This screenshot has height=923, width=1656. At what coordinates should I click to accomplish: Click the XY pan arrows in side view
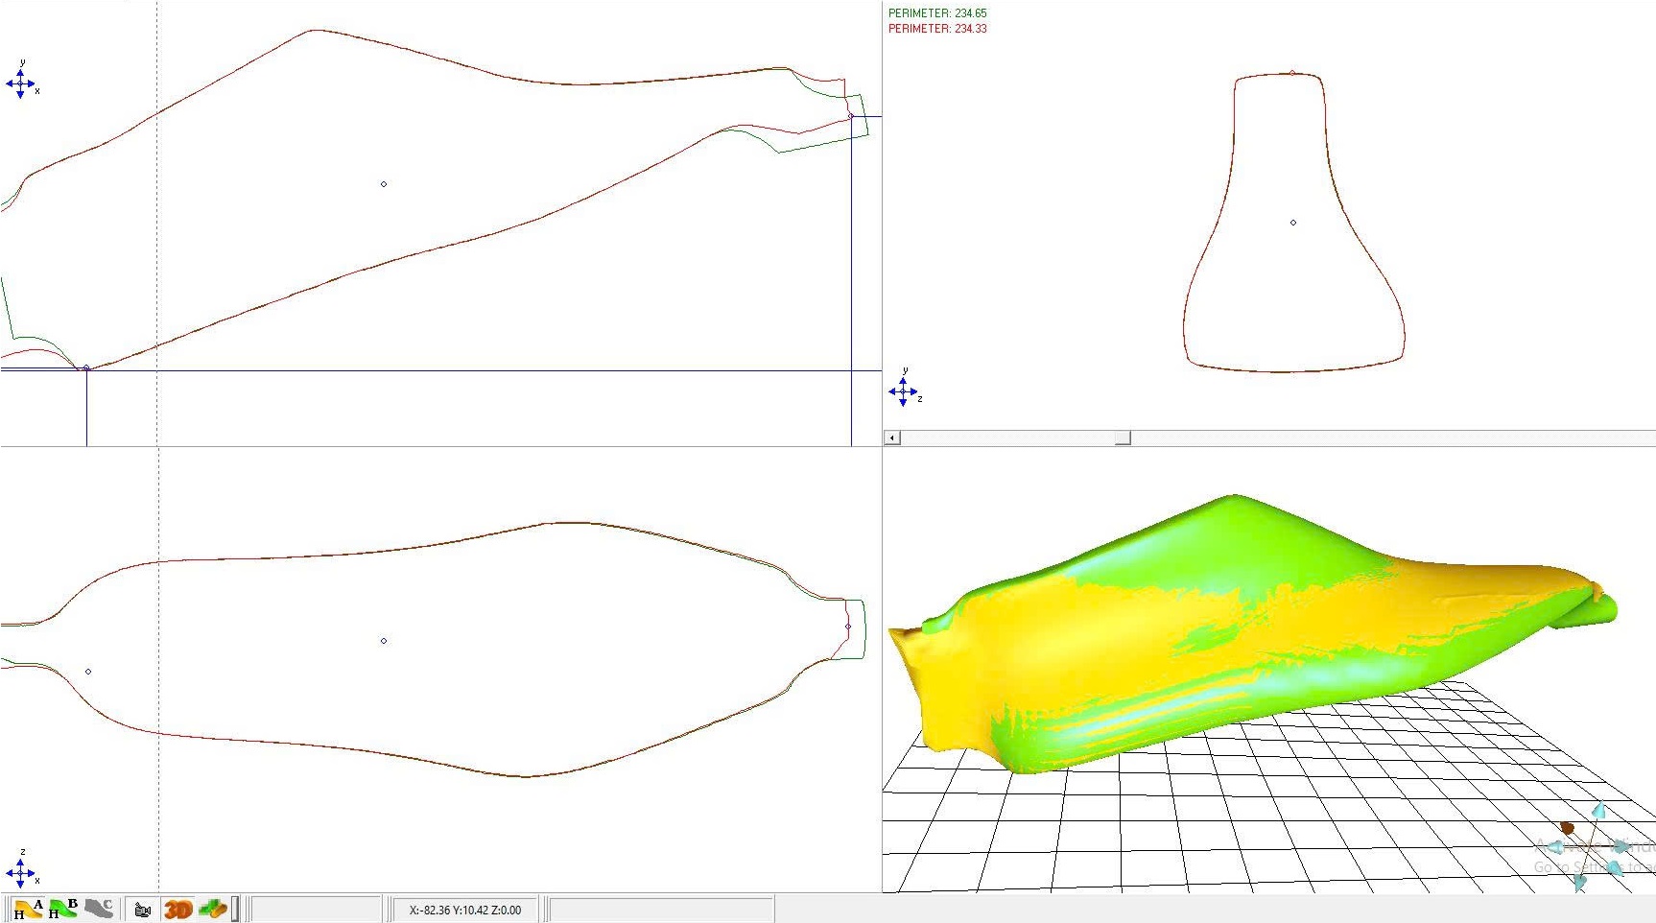(20, 84)
